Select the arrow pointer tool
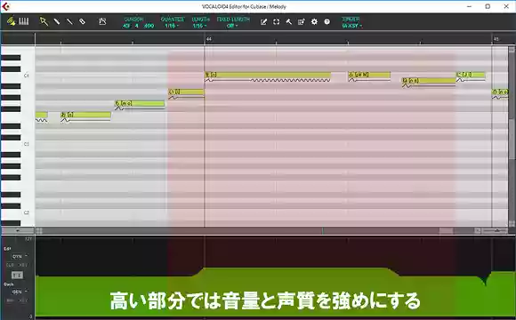516x320 pixels. pyautogui.click(x=44, y=21)
